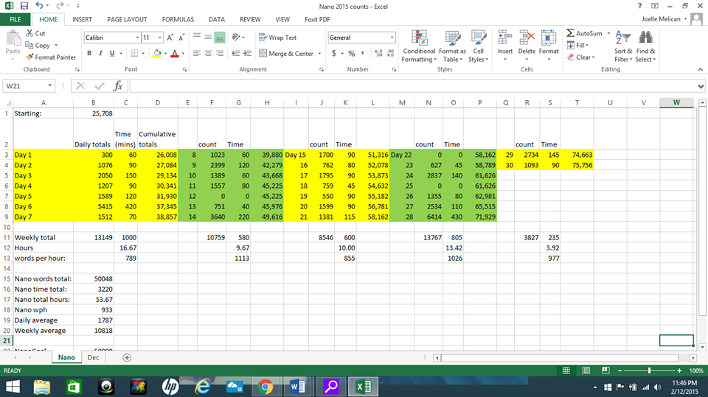Toggle Italic formatting
This screenshot has height=397, width=708.
tap(100, 54)
